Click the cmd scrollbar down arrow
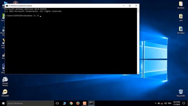 coord(138,73)
